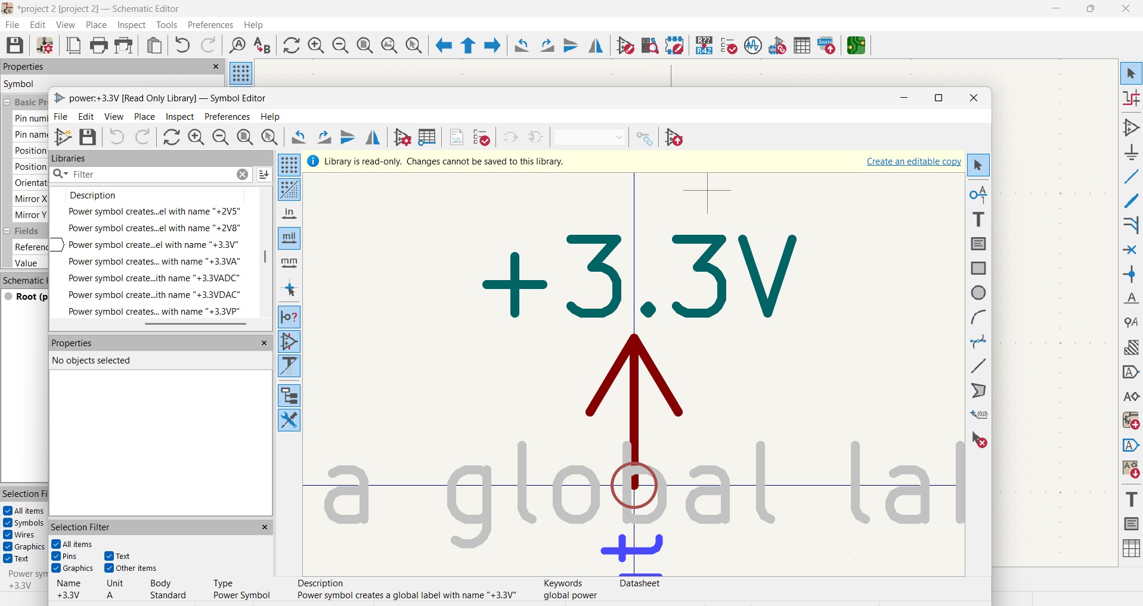Click Print icon in Schematic Editor toolbar
Screen dimensions: 1143x606
click(99, 45)
